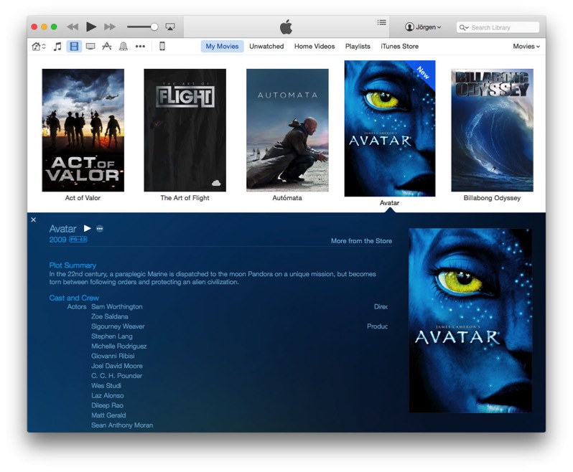The width and height of the screenshot is (573, 472).
Task: Switch to the TV Shows icon
Action: pos(90,47)
